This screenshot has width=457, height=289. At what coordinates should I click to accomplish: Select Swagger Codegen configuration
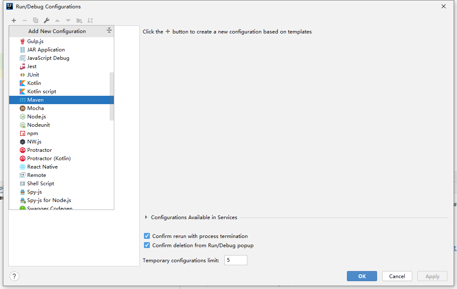62,207
